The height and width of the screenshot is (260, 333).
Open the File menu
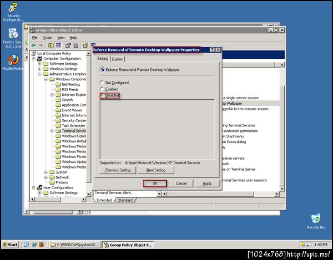pyautogui.click(x=34, y=38)
